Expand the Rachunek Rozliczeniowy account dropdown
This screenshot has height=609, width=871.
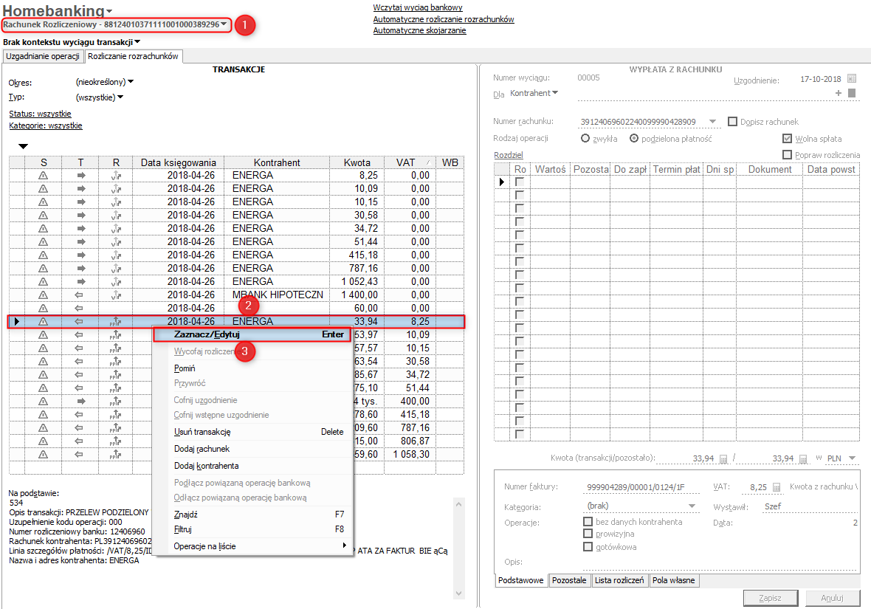pyautogui.click(x=224, y=24)
